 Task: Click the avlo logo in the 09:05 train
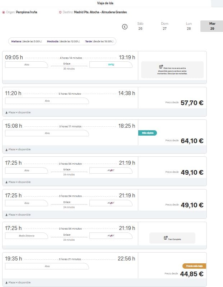point(111,65)
